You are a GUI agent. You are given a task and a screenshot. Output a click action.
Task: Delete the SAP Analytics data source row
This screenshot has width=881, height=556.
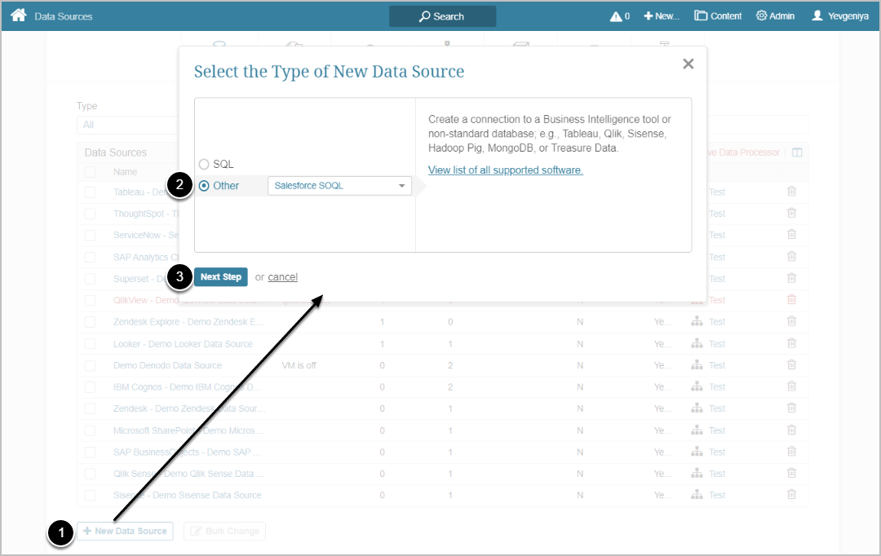coord(791,257)
